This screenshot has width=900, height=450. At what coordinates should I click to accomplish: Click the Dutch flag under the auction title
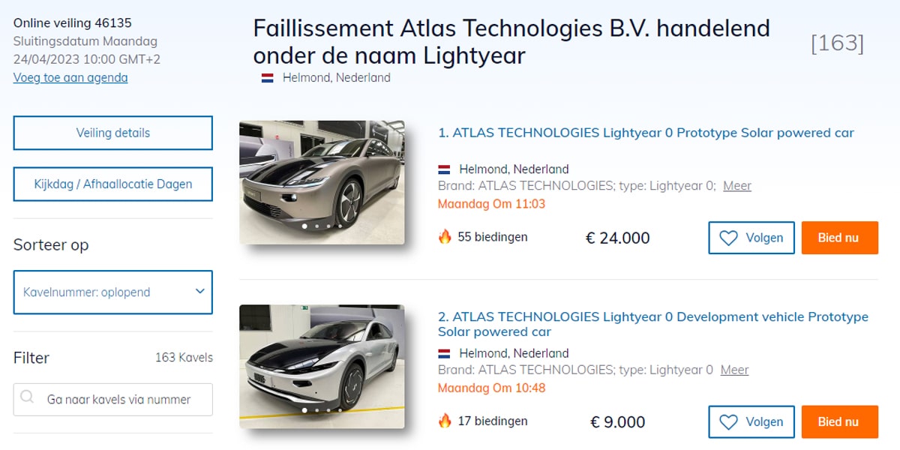267,78
